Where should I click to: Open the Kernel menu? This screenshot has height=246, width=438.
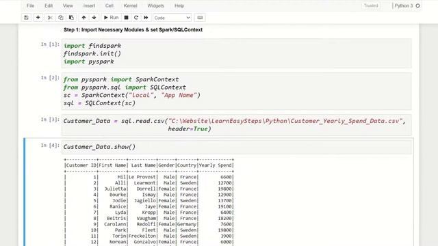(x=131, y=5)
